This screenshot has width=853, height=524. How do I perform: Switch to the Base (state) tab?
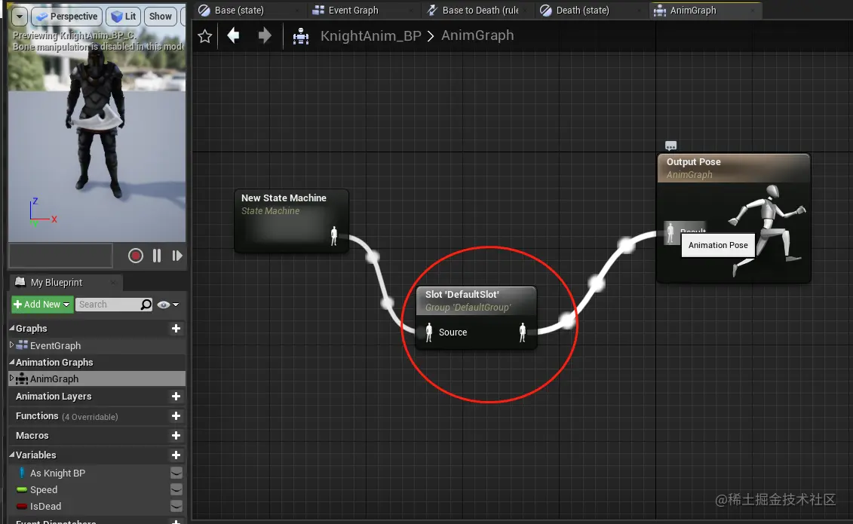239,11
